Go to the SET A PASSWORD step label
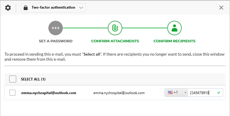Screen dimensions: 230x116 (56, 41)
